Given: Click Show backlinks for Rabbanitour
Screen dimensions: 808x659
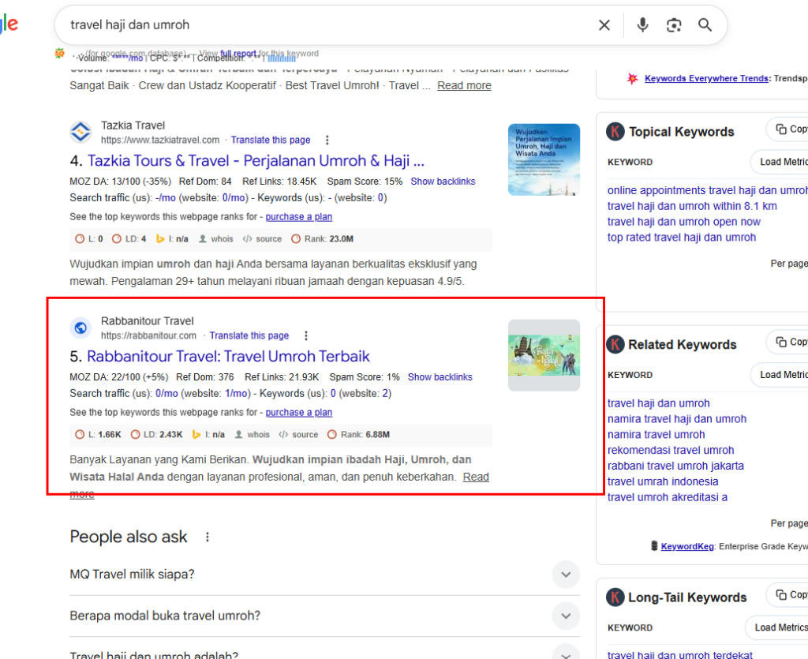Looking at the screenshot, I should (x=440, y=377).
